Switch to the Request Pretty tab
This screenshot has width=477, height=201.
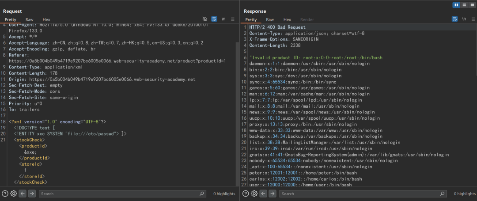click(x=10, y=19)
